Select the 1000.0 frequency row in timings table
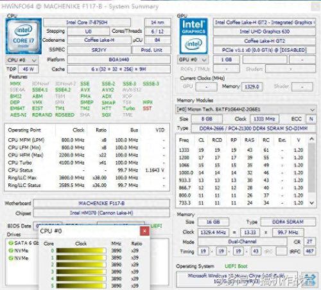The height and width of the screenshot is (290, 321). [242, 173]
